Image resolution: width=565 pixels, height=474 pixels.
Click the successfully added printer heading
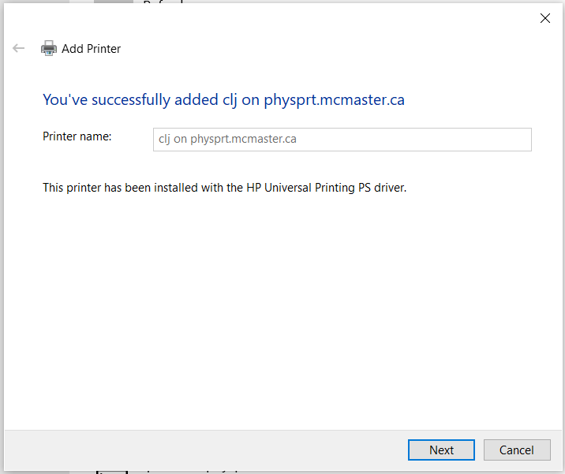(223, 100)
